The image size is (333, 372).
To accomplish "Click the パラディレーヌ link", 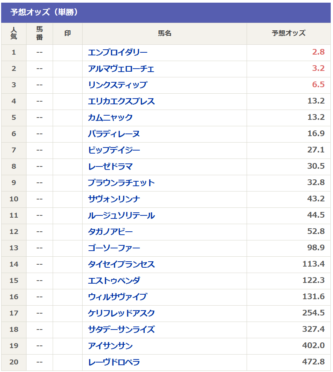I will 114,134.
